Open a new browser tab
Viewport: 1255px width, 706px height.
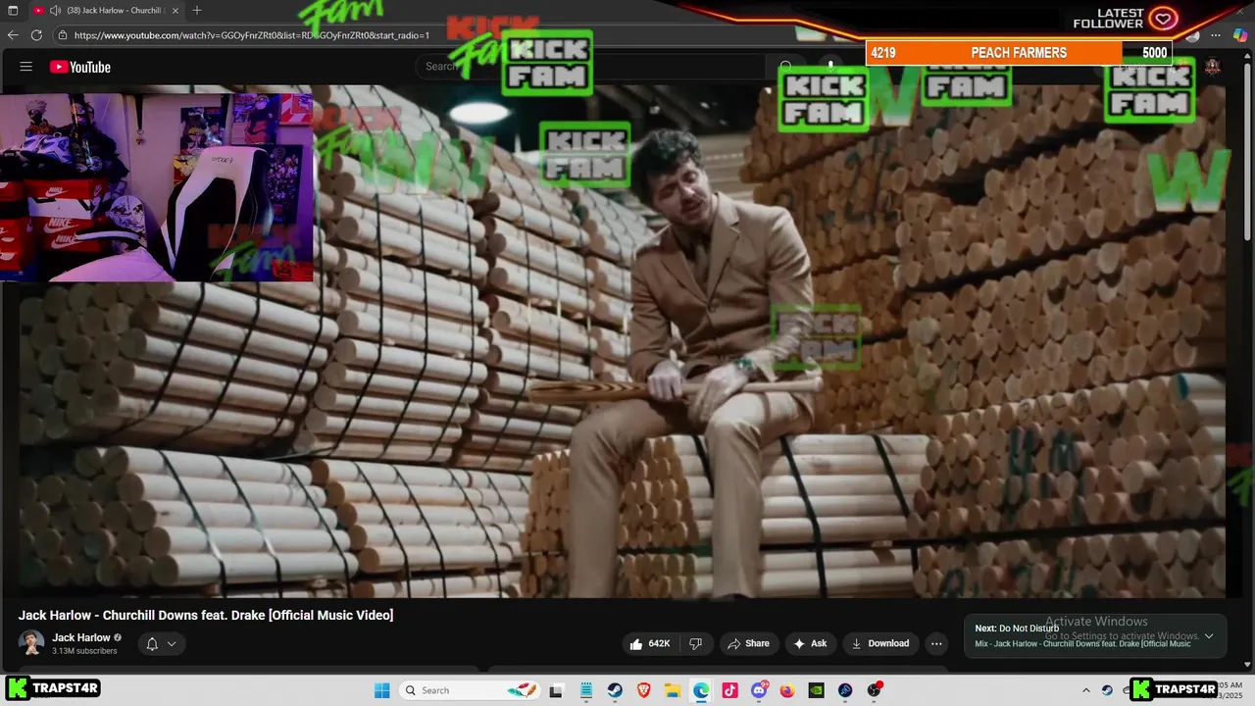pyautogui.click(x=197, y=10)
